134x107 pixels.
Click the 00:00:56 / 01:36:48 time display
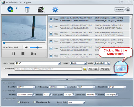[10, 47]
